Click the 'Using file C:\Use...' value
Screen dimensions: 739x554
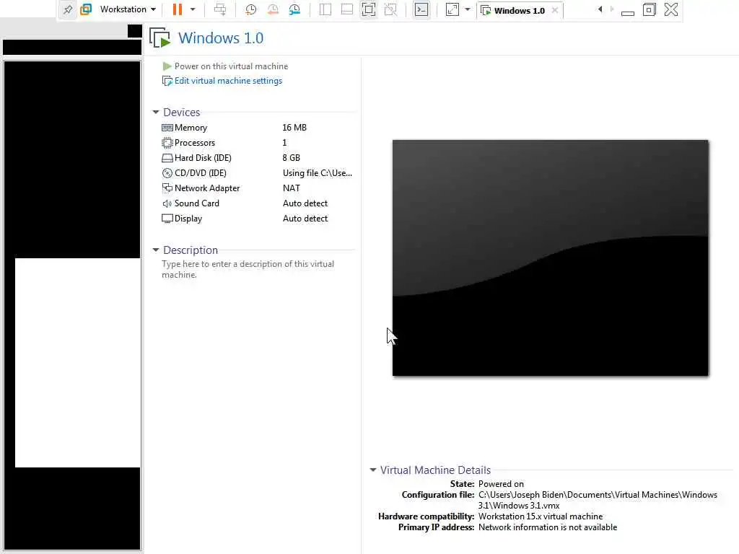click(318, 173)
